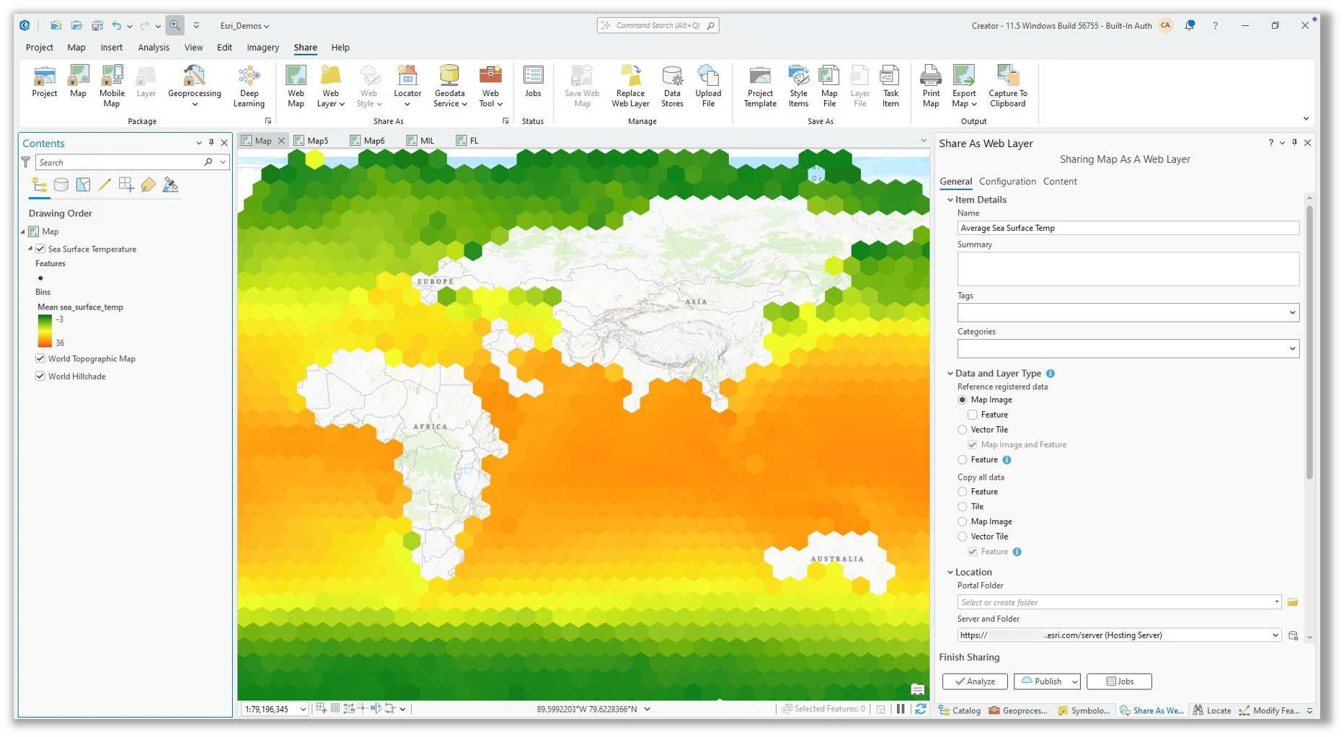This screenshot has width=1344, height=737.
Task: Open the Web Map sharing tool
Action: click(x=295, y=85)
